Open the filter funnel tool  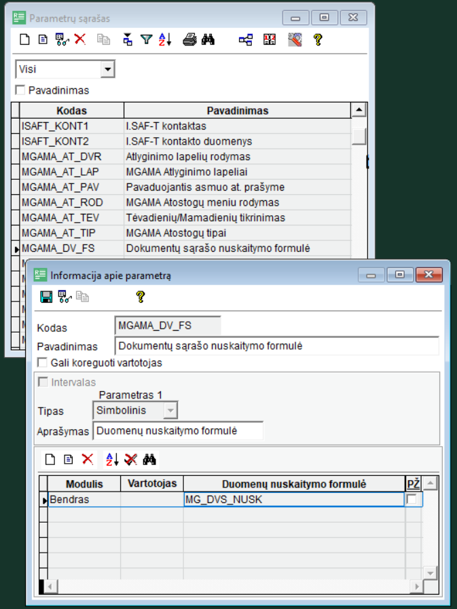click(x=146, y=40)
